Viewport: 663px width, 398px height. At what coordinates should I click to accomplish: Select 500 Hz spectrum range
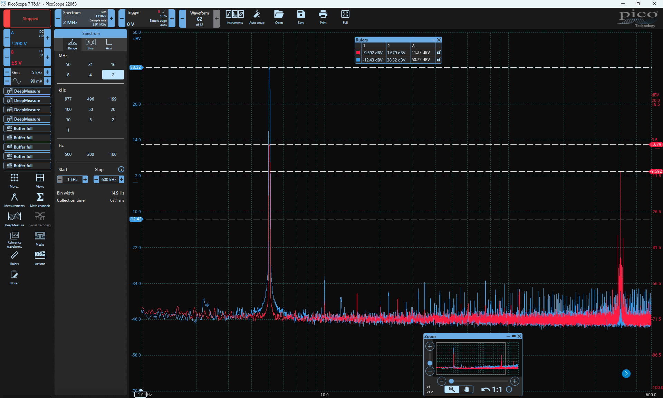[x=68, y=154]
